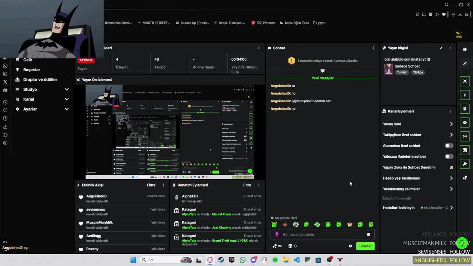Open Steam from the taskbar
The height and width of the screenshot is (266, 473).
click(221, 260)
